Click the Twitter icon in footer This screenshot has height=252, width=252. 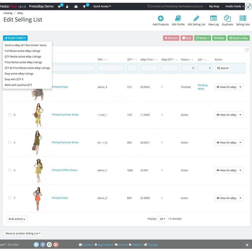(x=36, y=244)
